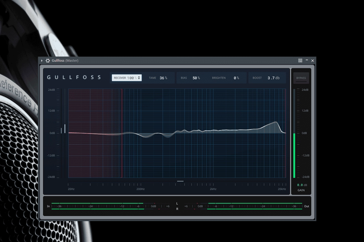This screenshot has width=364, height=242.
Task: Click the grid icon in the title bar
Action: coord(300,60)
